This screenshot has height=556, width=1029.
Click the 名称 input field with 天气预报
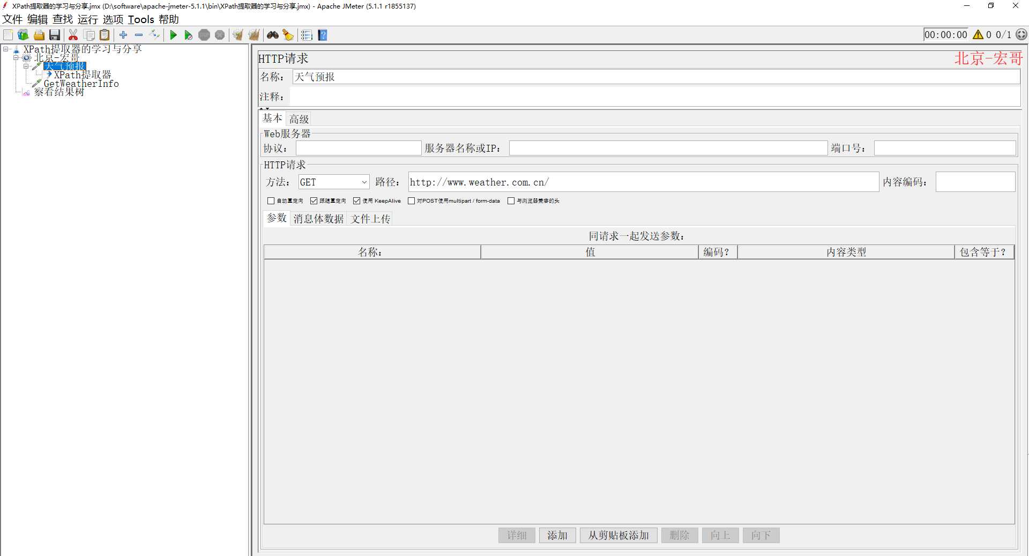[656, 77]
